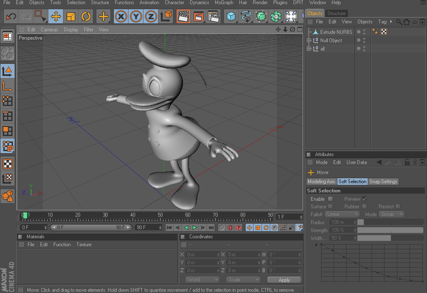Open the Render menu

click(260, 3)
